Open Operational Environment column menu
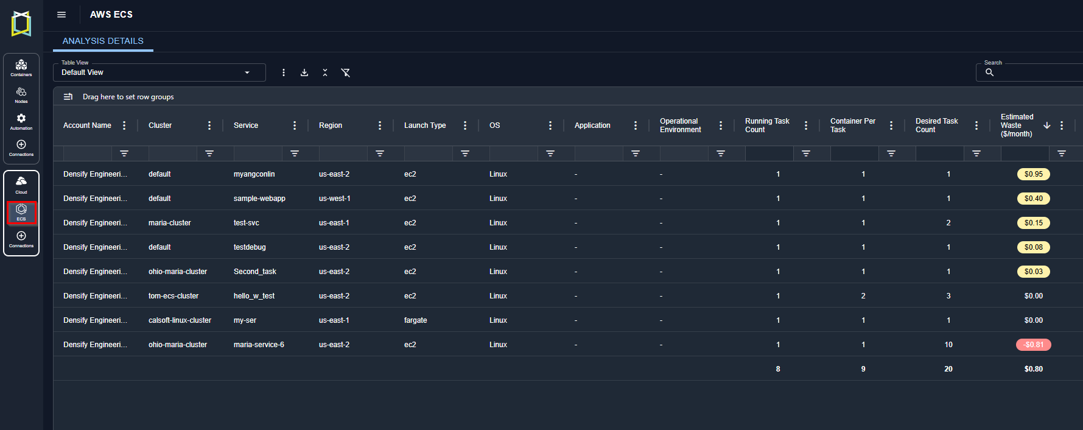The width and height of the screenshot is (1083, 430). pyautogui.click(x=721, y=125)
